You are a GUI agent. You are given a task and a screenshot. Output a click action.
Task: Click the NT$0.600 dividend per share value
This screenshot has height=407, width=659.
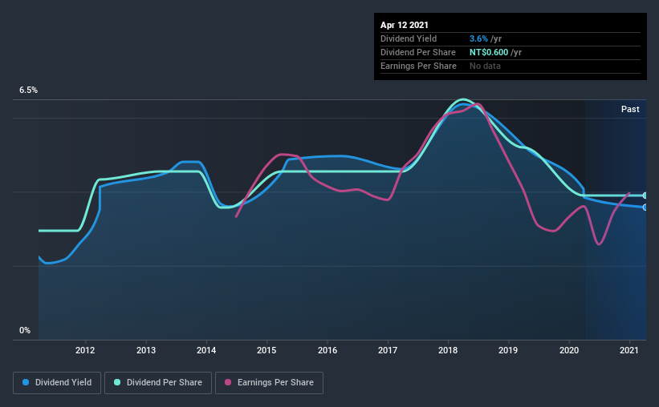[x=489, y=52]
